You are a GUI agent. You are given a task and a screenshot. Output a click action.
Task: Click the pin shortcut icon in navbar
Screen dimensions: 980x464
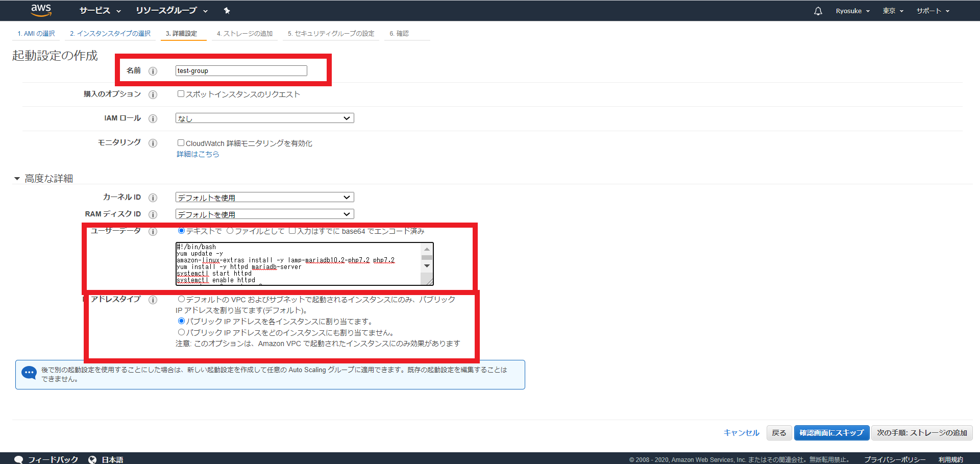227,11
